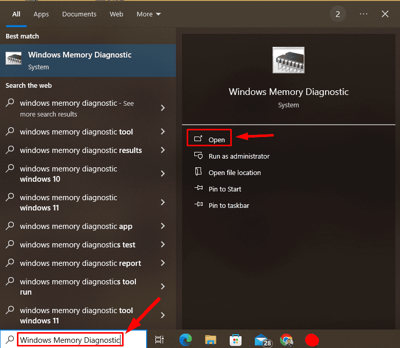The height and width of the screenshot is (348, 400).
Task: Click the Open icon in actions list
Action: [x=198, y=139]
